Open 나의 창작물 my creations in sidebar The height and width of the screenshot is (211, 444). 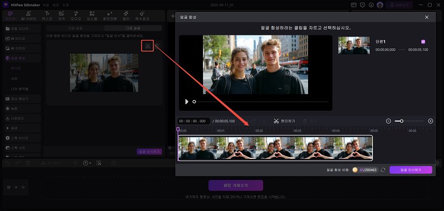[x=19, y=89]
